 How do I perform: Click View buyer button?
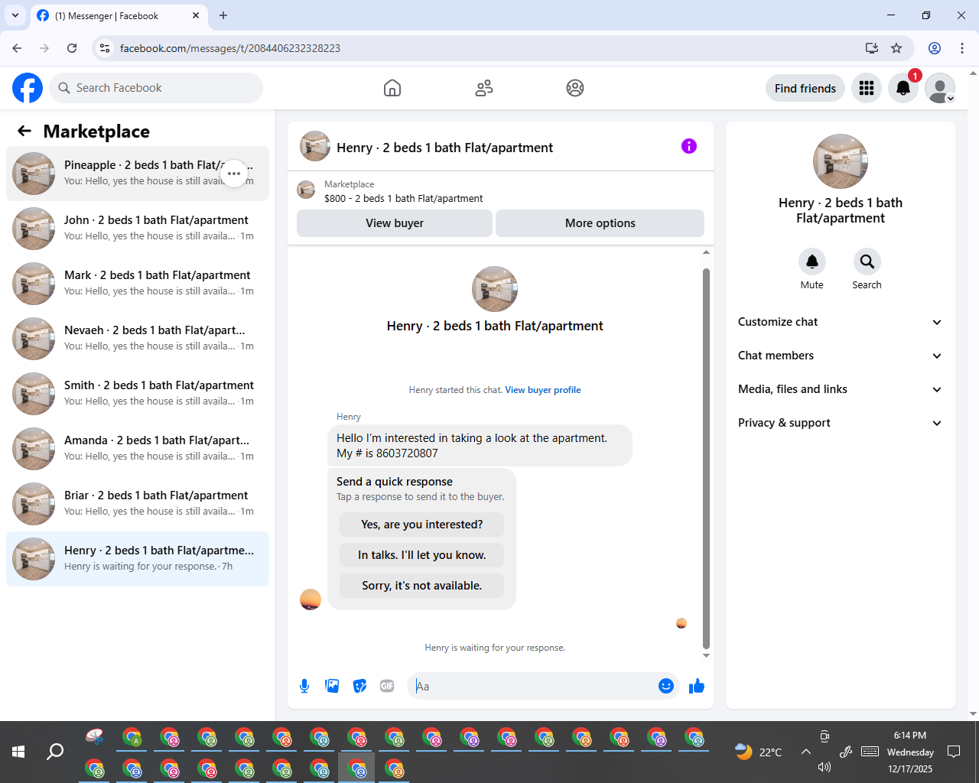(x=395, y=223)
